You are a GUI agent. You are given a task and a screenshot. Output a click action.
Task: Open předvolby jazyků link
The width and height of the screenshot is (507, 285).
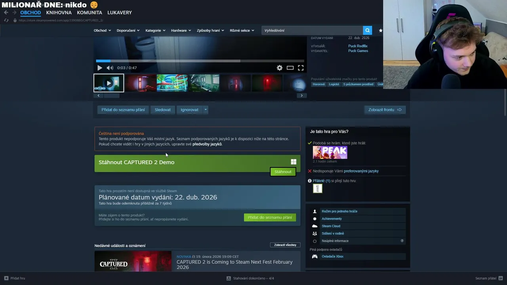click(x=207, y=144)
